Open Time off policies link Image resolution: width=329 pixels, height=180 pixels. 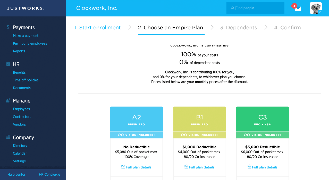click(26, 80)
